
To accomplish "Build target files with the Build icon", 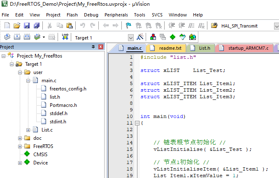I will [17, 37].
